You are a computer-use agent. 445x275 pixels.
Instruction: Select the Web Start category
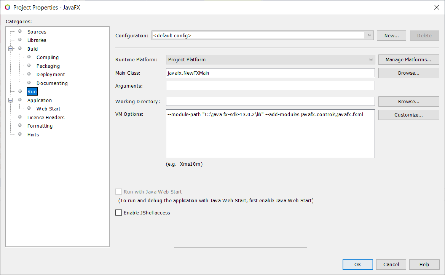(x=48, y=109)
